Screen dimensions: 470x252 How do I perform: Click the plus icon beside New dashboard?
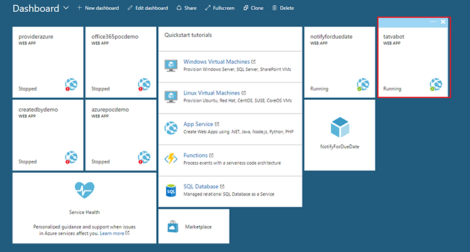tap(79, 8)
